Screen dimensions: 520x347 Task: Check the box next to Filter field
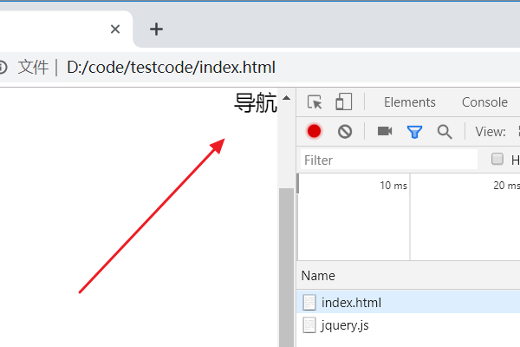(x=497, y=159)
